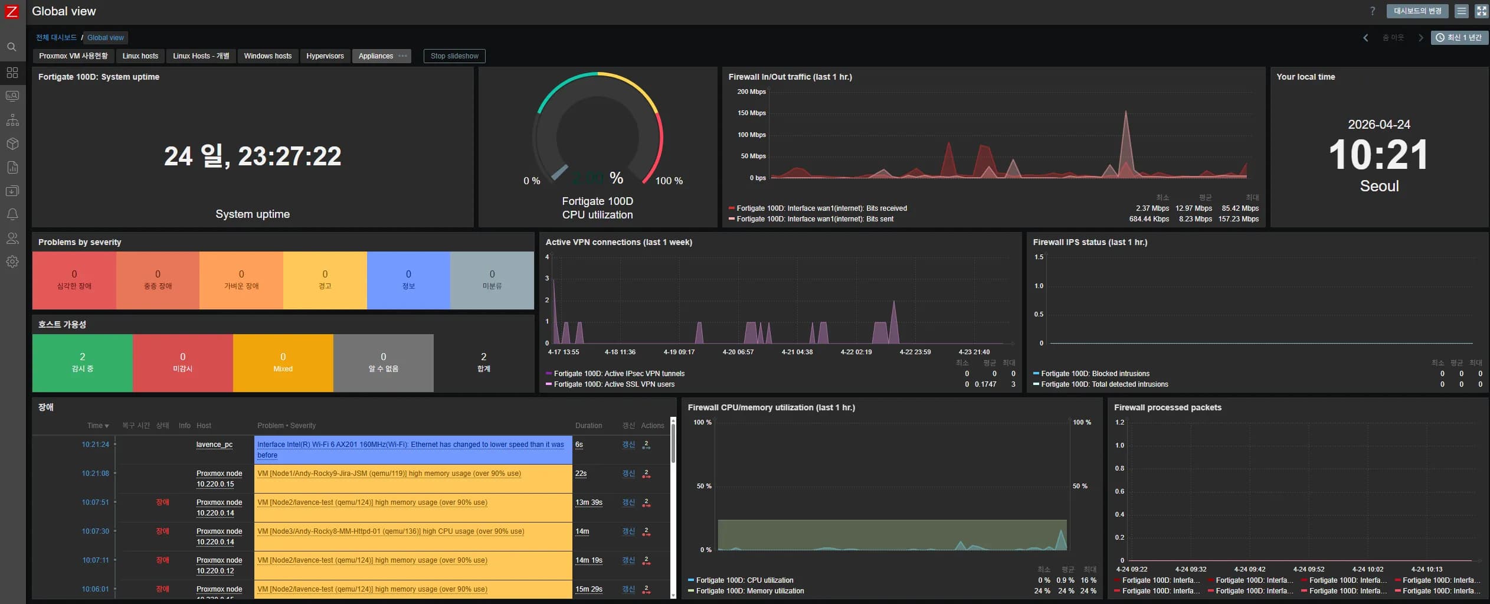Go to the next time period arrow
The height and width of the screenshot is (604, 1490).
[x=1420, y=38]
